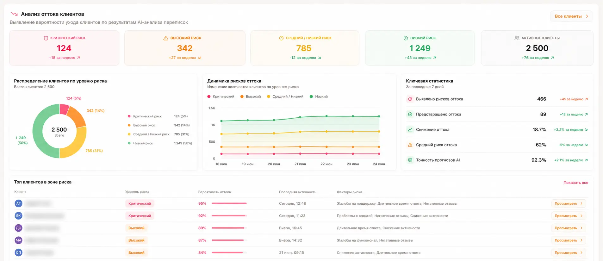This screenshot has width=603, height=261.
Task: Click the users icon beside Активные клиенты
Action: tap(517, 38)
